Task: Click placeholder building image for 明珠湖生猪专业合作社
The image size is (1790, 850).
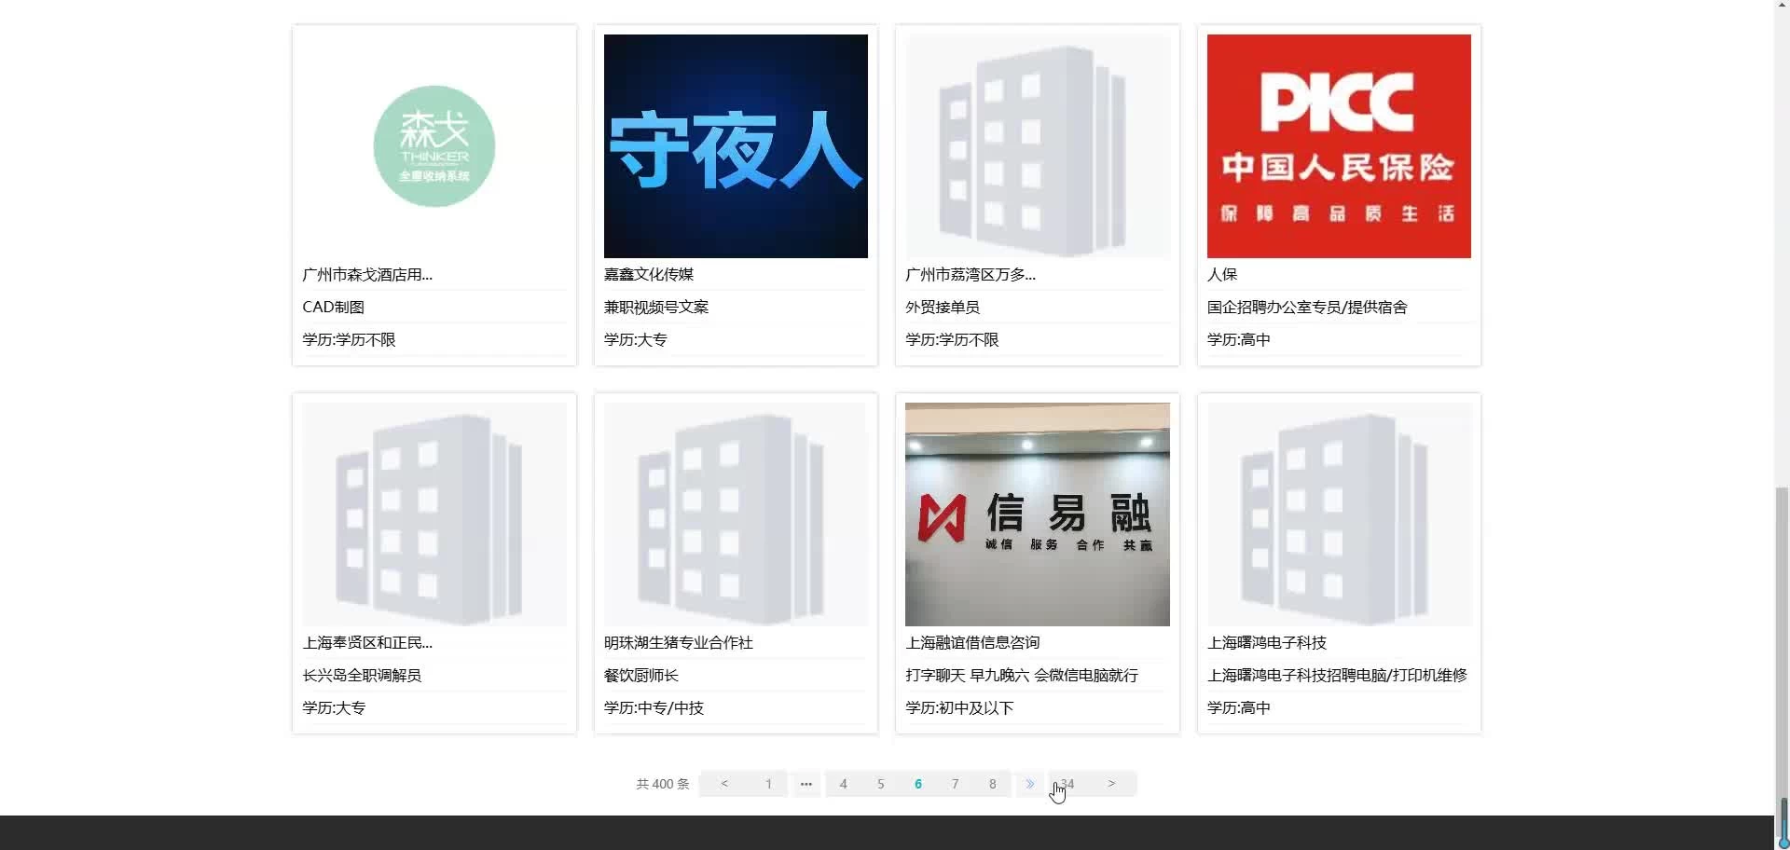Action: pos(736,514)
